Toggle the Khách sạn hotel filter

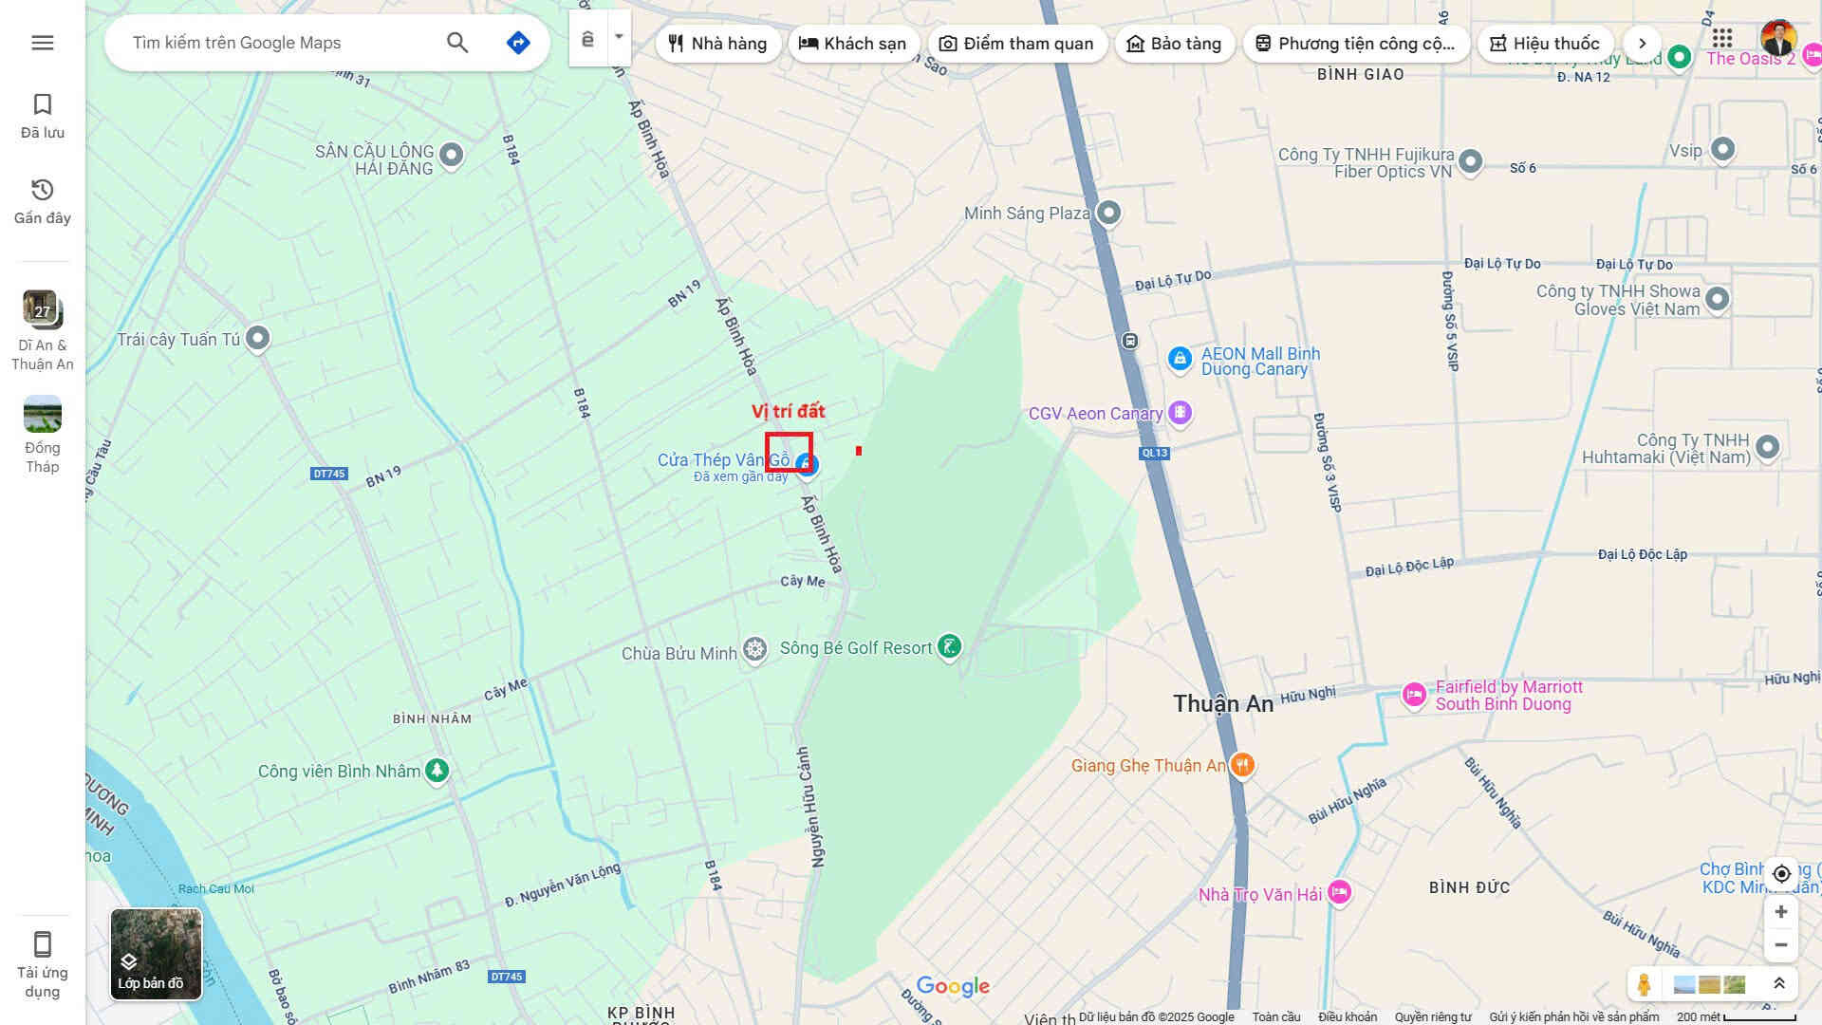(x=853, y=44)
